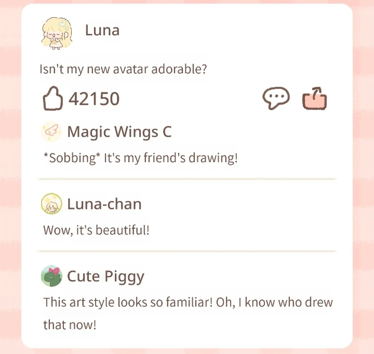Click Magic Wings C's winged avatar
Viewport: 374px width, 354px height.
51,132
